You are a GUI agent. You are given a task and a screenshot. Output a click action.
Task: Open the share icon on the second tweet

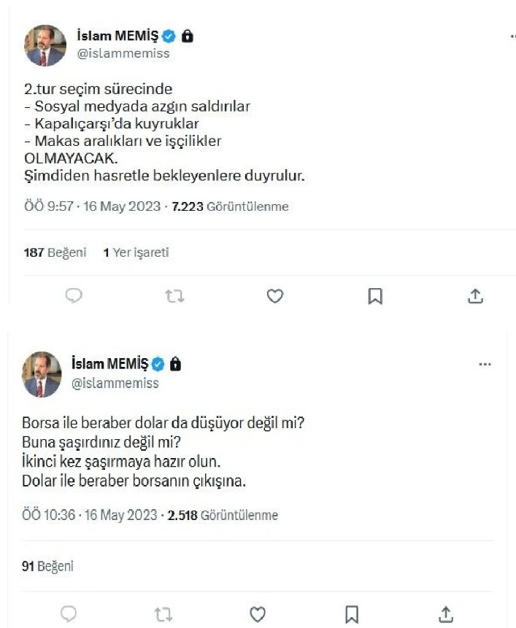(445, 615)
